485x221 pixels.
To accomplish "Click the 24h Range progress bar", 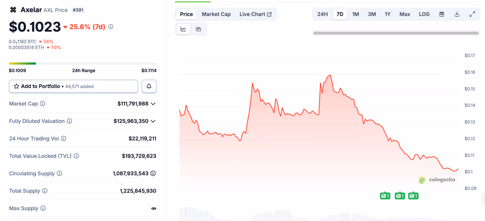I will 82,63.
